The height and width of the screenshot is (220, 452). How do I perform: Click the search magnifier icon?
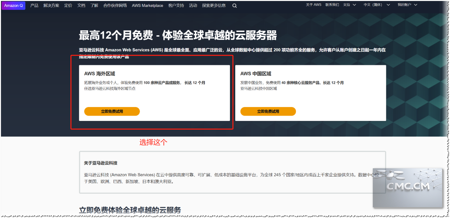(x=235, y=6)
